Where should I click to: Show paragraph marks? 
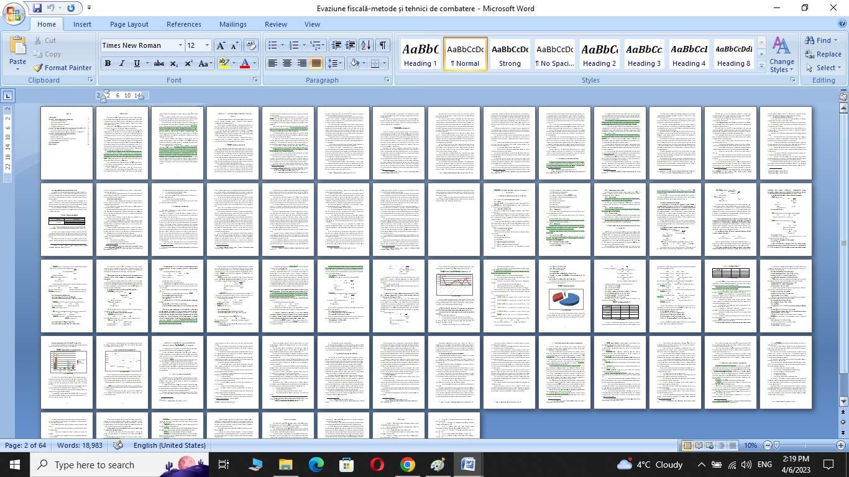click(x=383, y=45)
